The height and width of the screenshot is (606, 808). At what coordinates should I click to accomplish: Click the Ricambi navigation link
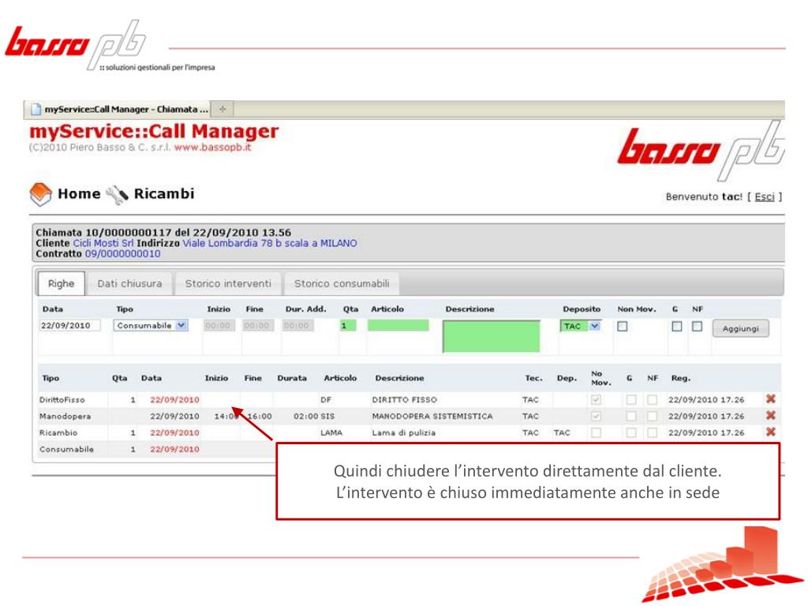coord(164,194)
